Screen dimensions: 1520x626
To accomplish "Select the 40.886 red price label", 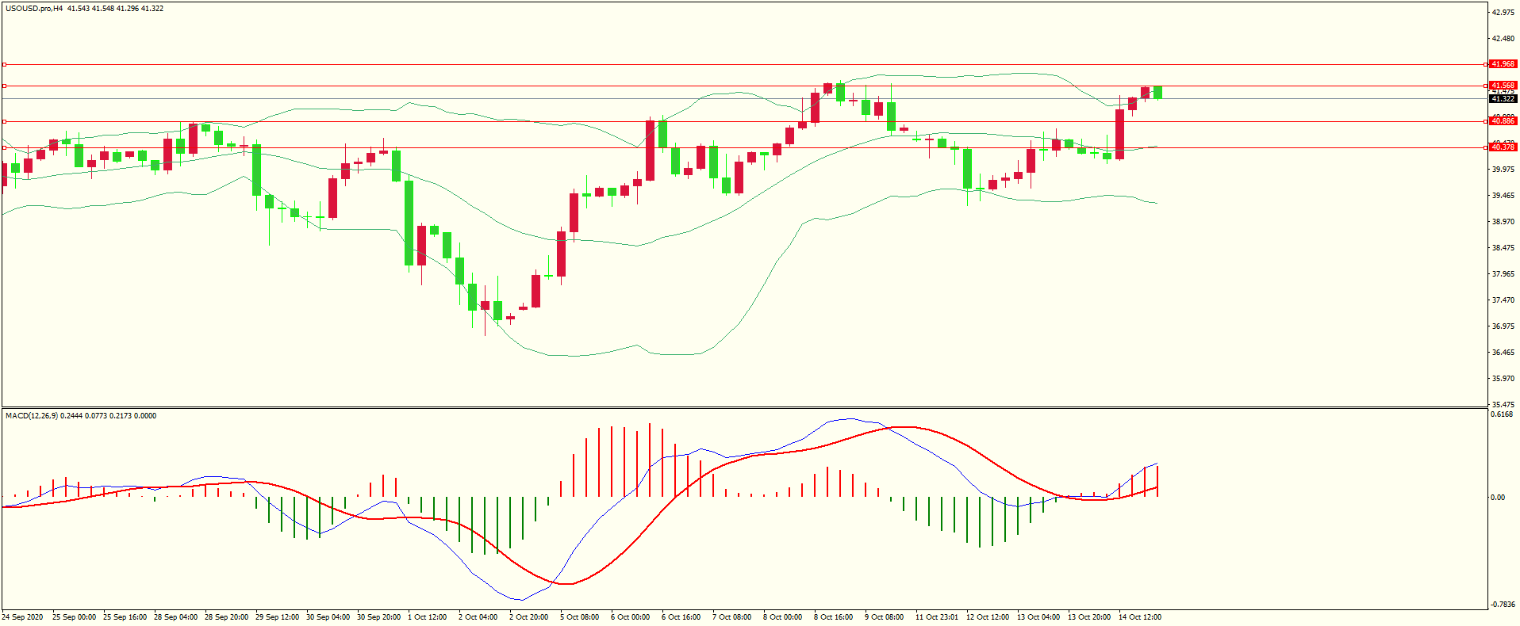I will pyautogui.click(x=1503, y=121).
